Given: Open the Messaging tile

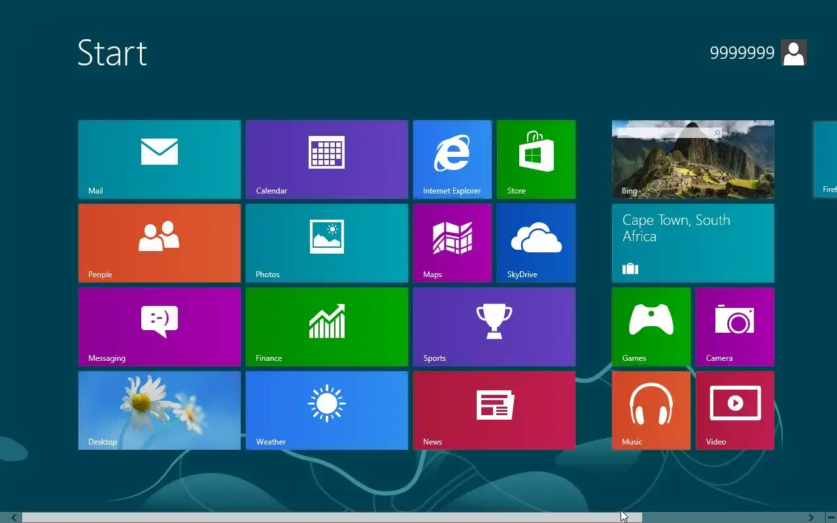Looking at the screenshot, I should click(160, 327).
